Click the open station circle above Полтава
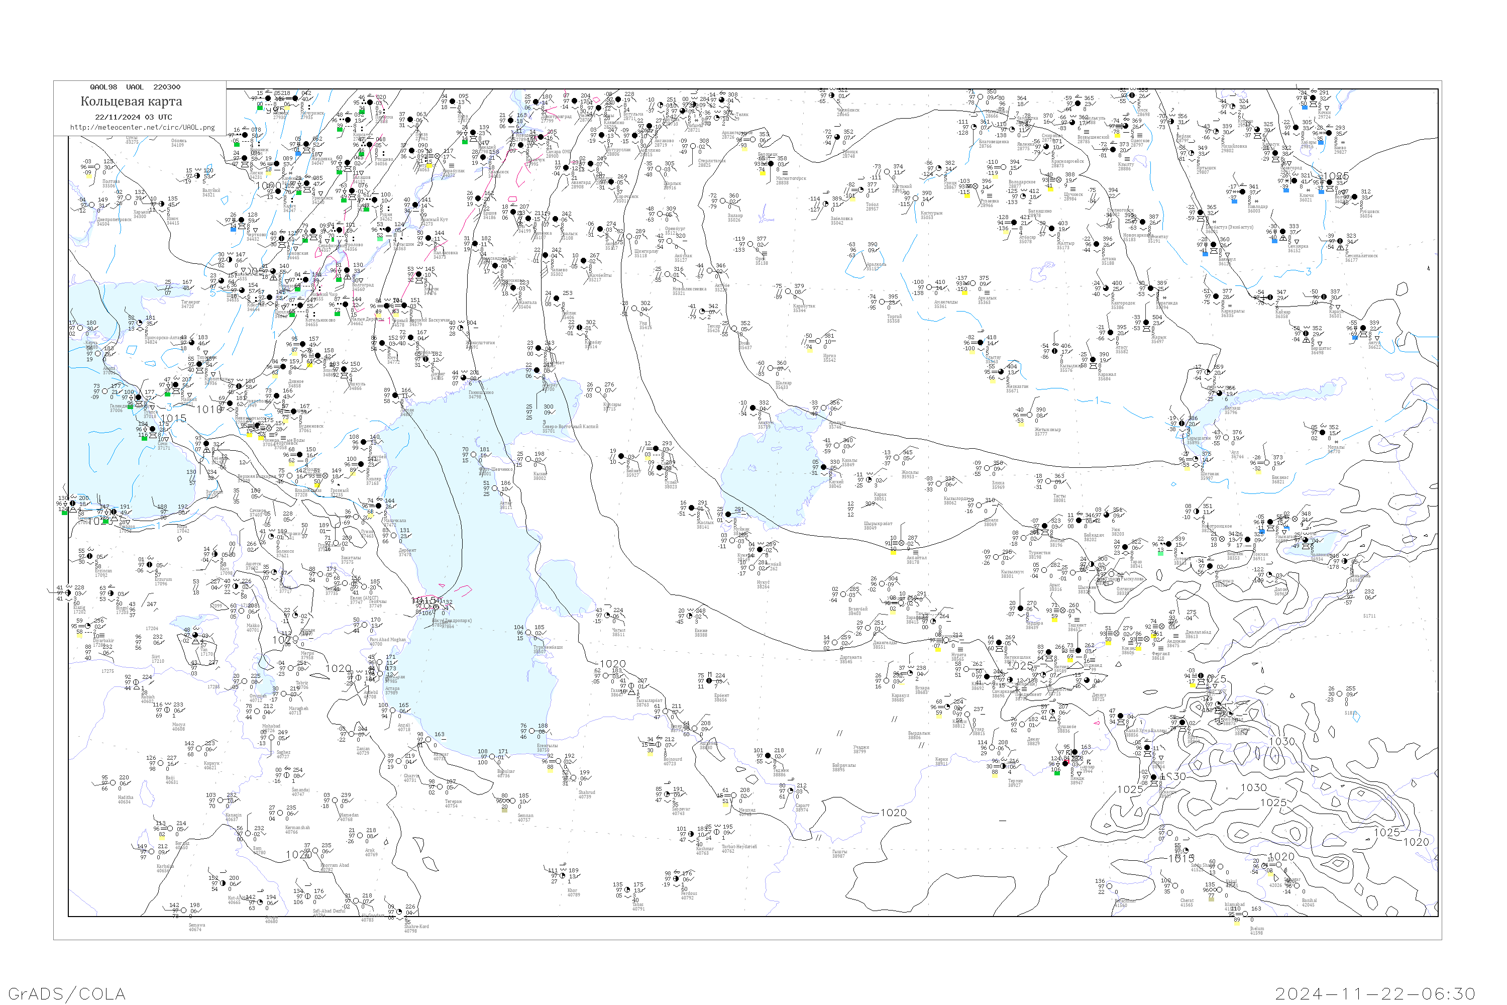The image size is (1507, 1005). pyautogui.click(x=97, y=167)
